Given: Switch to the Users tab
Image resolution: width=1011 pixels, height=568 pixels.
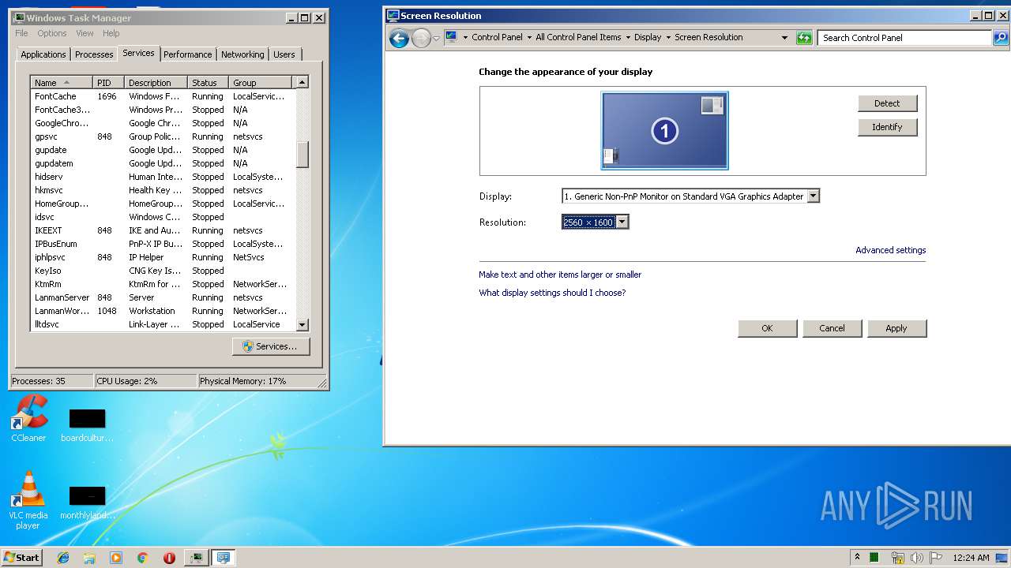Looking at the screenshot, I should click(284, 54).
